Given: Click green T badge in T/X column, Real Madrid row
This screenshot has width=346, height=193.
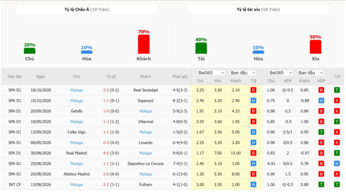Looking at the screenshot, I should click(337, 153).
